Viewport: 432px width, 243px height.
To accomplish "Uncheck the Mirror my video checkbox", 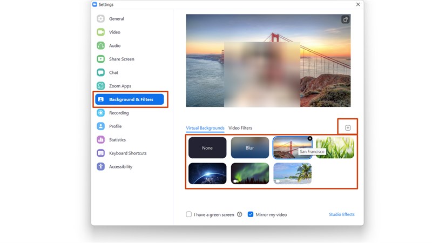I will (x=251, y=214).
